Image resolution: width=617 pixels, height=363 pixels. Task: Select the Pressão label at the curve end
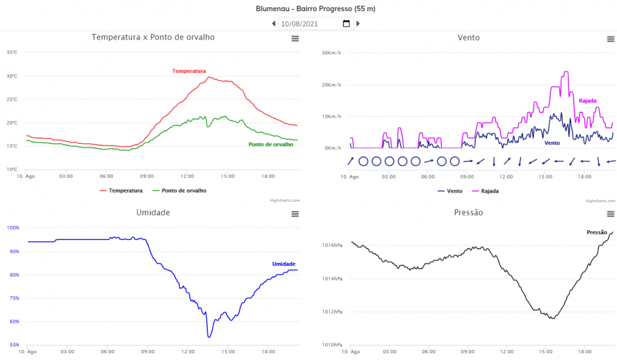click(x=597, y=232)
